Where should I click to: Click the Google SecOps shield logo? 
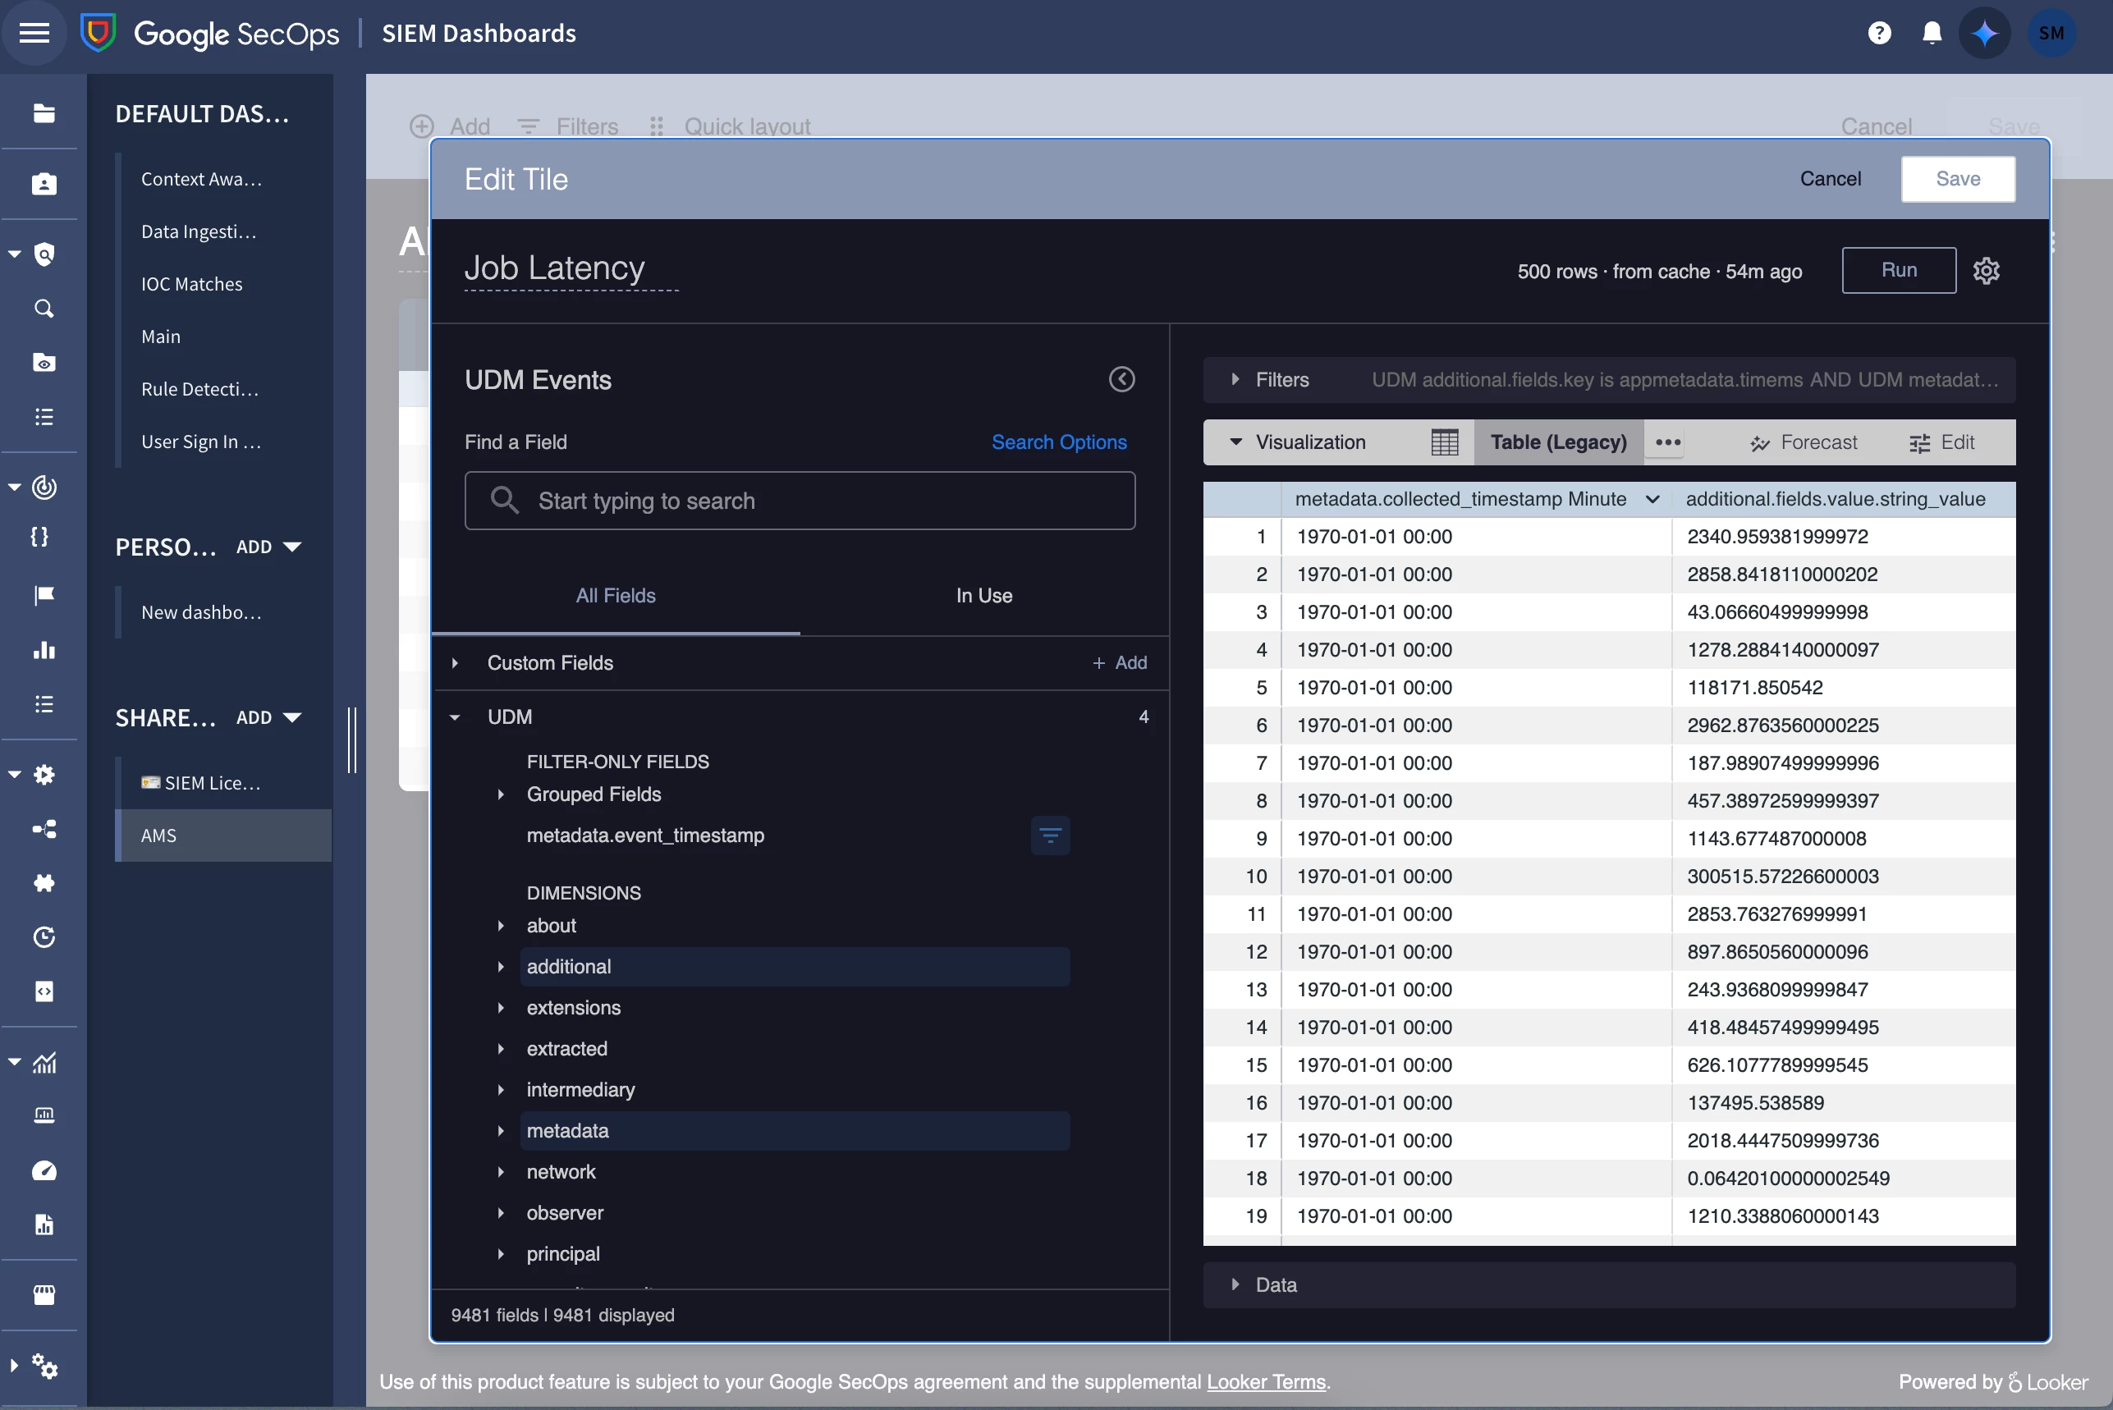[x=98, y=34]
